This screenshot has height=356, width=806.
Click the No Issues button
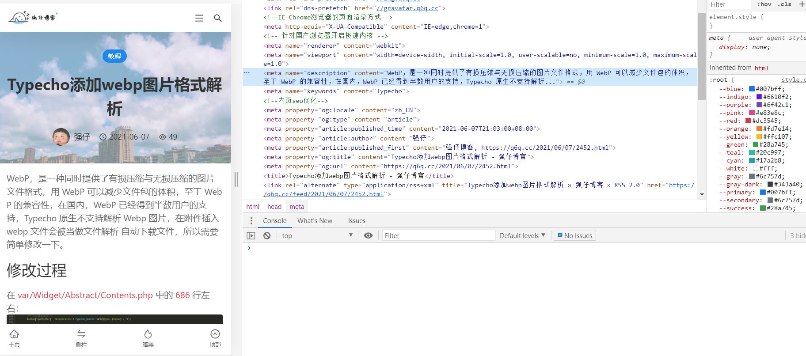pyautogui.click(x=574, y=236)
